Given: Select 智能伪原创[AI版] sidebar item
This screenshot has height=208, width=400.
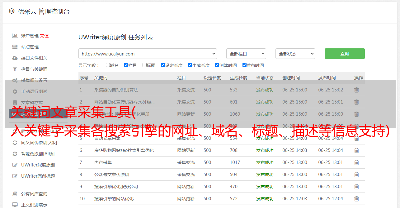Looking at the screenshot, I should pyautogui.click(x=38, y=154).
